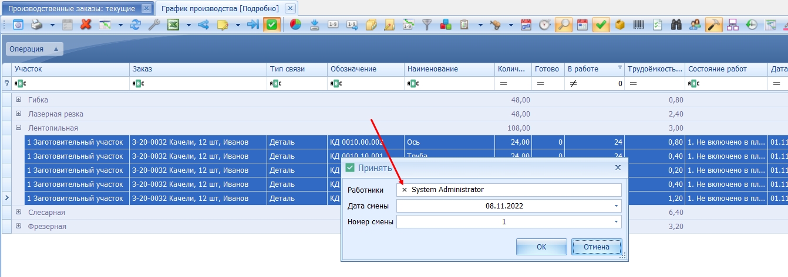
Task: Open the Номер смены dropdown
Action: point(615,222)
